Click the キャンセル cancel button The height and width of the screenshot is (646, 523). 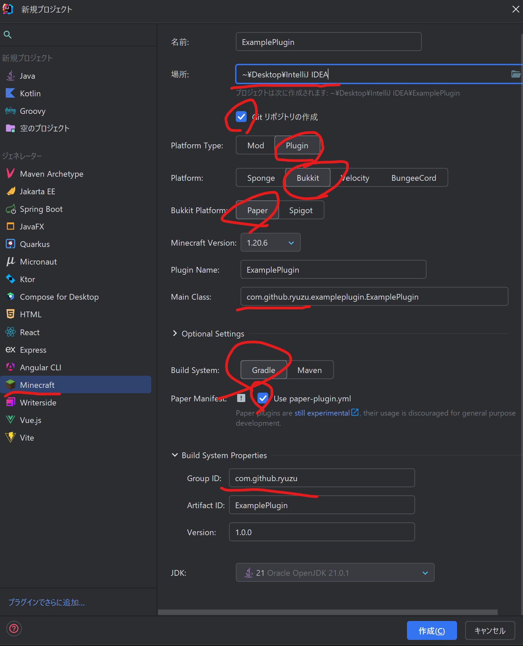pos(490,630)
